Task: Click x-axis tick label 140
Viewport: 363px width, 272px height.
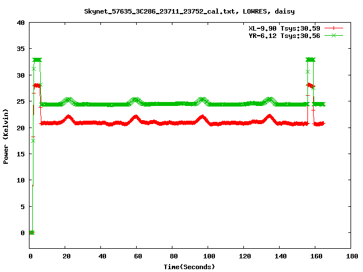Action: click(281, 256)
